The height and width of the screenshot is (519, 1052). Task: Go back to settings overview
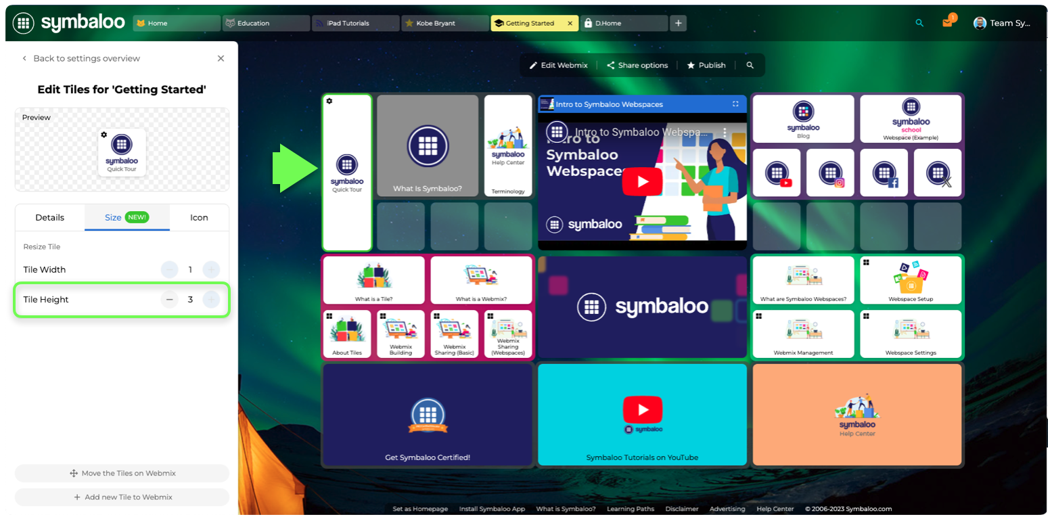[81, 58]
